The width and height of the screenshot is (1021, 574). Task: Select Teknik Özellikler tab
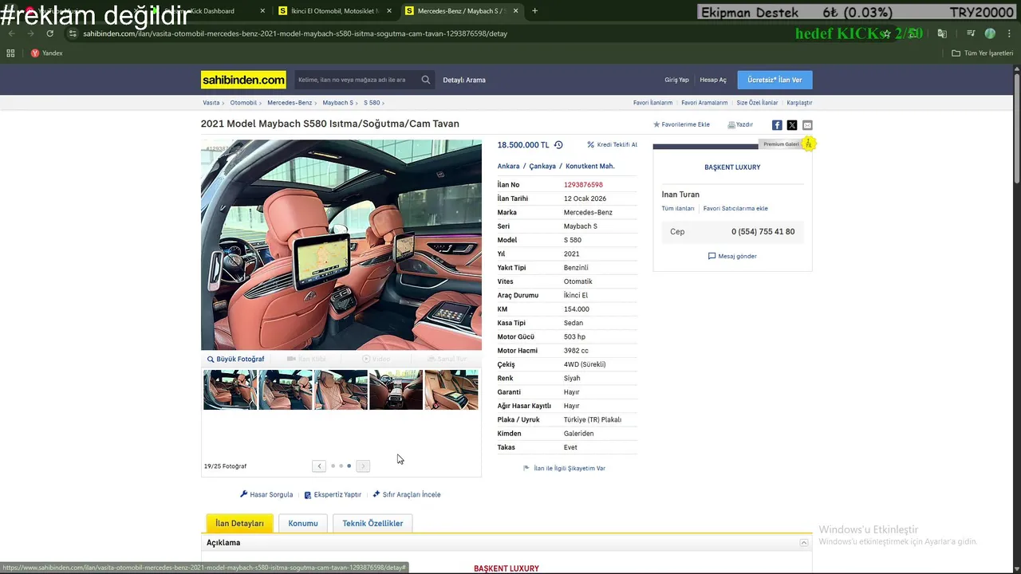click(x=373, y=523)
